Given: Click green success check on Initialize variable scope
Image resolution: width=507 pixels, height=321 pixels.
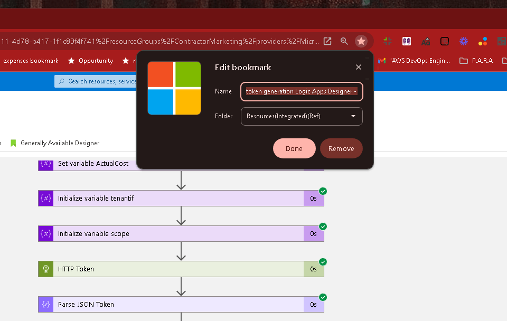Looking at the screenshot, I should (323, 226).
